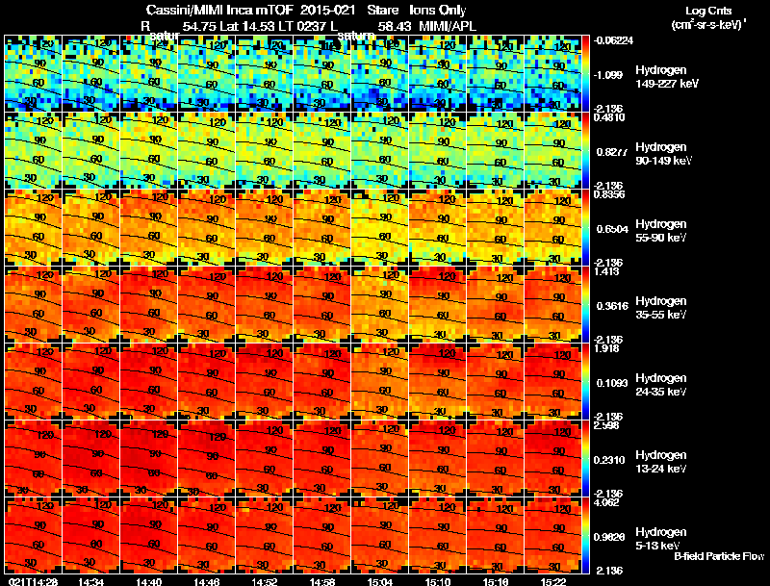Click the -1.099 scale midpoint value

(608, 75)
